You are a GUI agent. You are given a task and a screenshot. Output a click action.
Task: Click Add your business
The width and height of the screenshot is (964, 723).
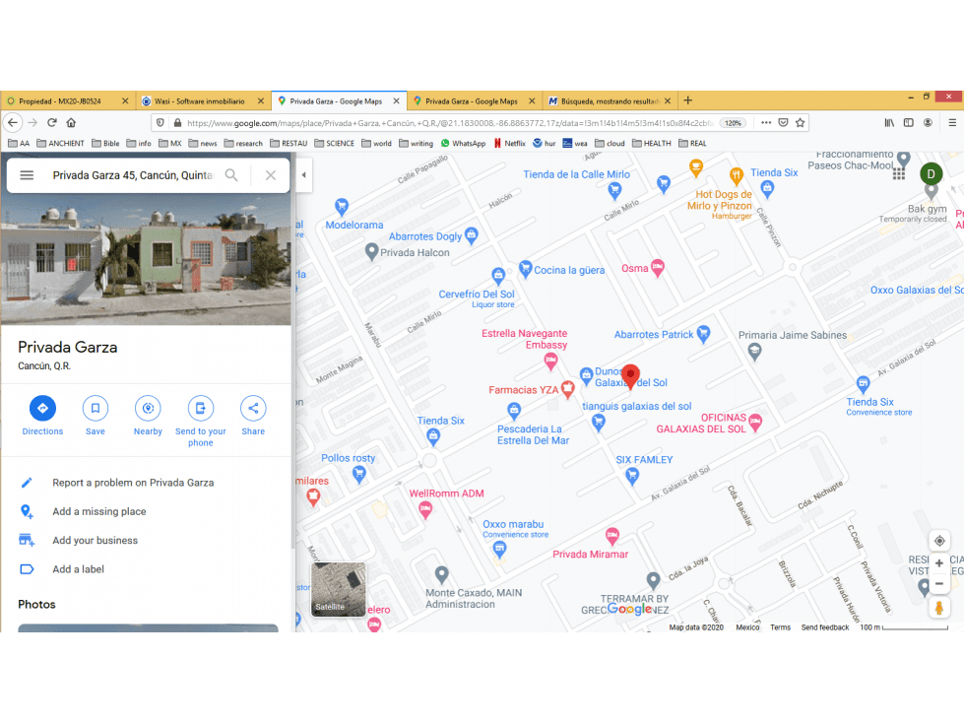(x=95, y=541)
